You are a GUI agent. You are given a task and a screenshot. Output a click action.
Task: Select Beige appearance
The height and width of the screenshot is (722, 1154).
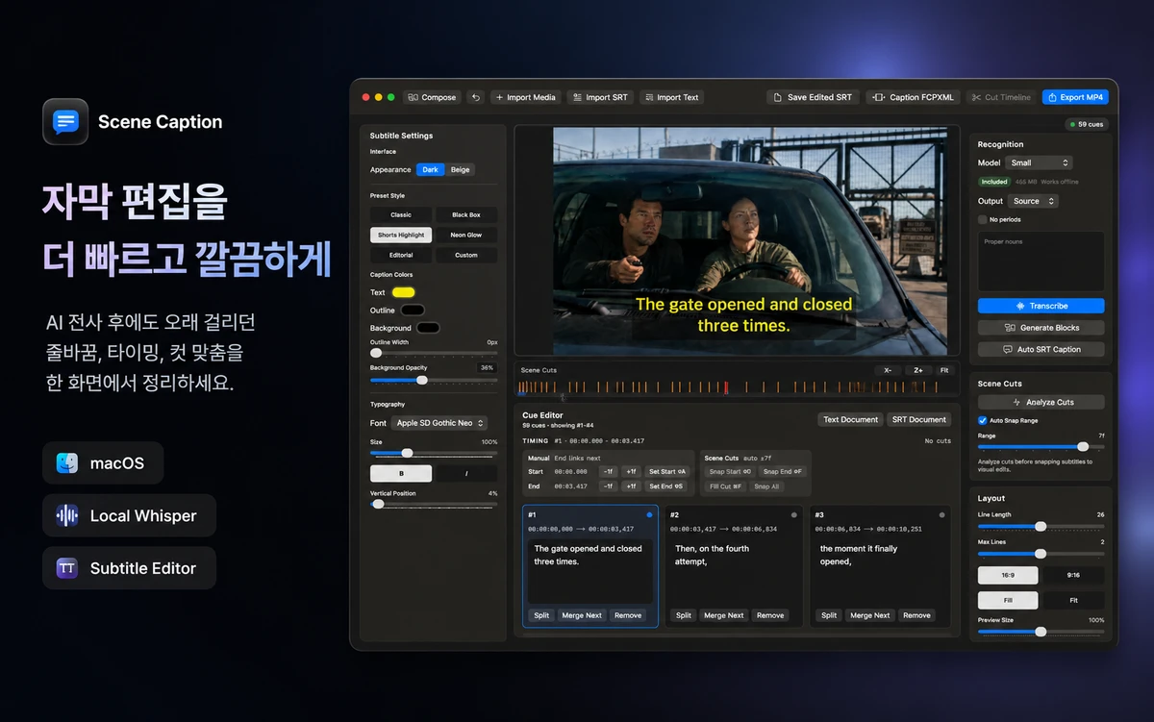pos(461,169)
